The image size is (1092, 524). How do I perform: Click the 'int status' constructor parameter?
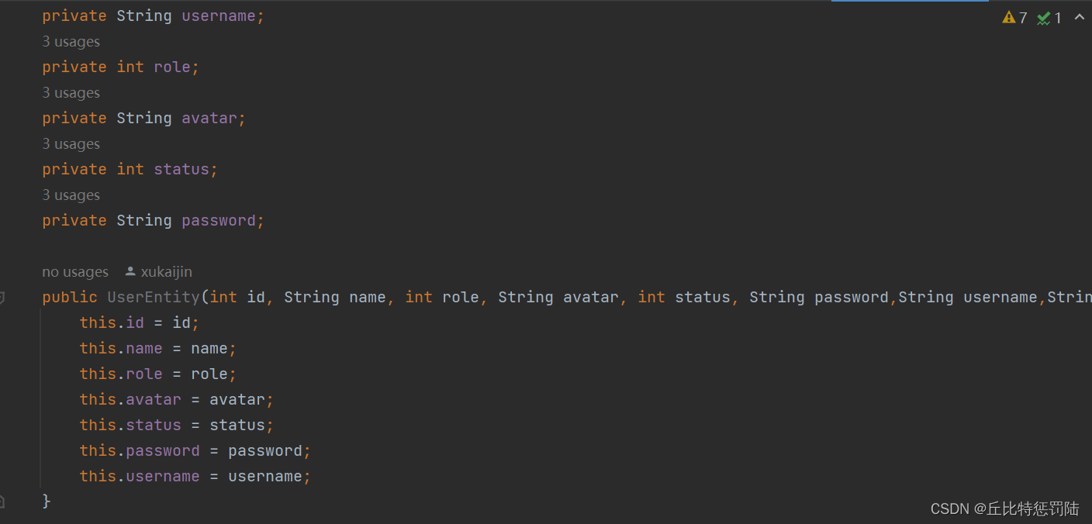(x=684, y=297)
